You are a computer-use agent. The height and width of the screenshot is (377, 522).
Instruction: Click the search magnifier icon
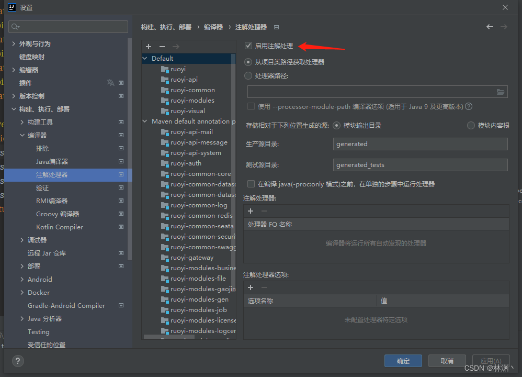click(15, 27)
